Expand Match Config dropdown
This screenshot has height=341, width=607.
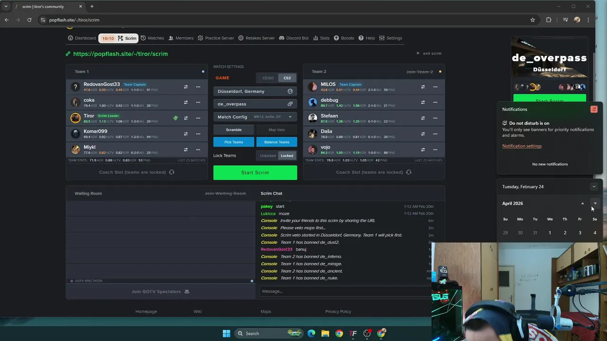[x=255, y=117]
